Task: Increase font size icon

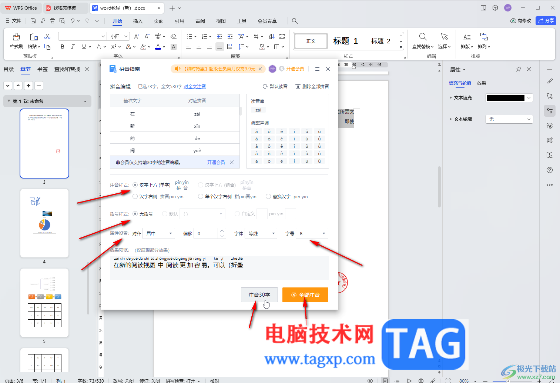Action: click(x=137, y=36)
